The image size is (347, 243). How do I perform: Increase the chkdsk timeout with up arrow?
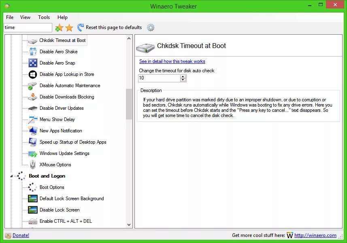[183, 76]
